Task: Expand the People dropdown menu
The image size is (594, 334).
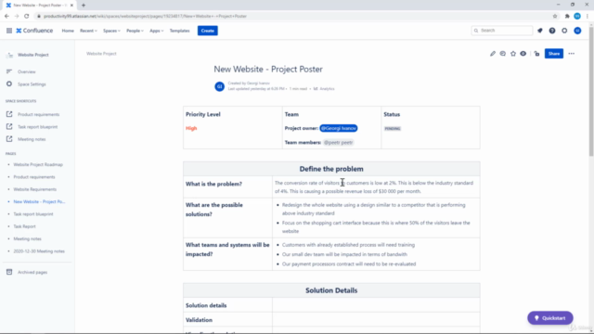Action: 135,31
